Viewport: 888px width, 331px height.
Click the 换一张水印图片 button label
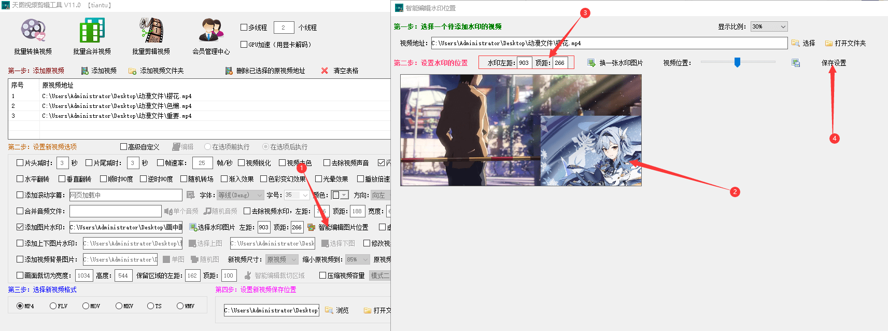[x=621, y=63]
